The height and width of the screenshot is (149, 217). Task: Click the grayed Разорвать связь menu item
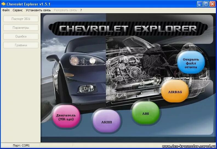coord(65,10)
